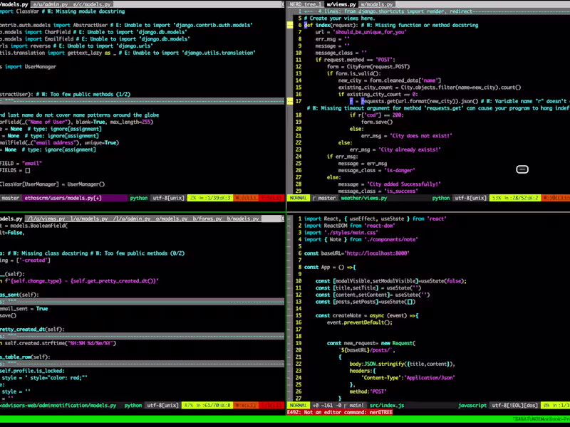Switch to the b/forms.py tab

[x=207, y=219]
